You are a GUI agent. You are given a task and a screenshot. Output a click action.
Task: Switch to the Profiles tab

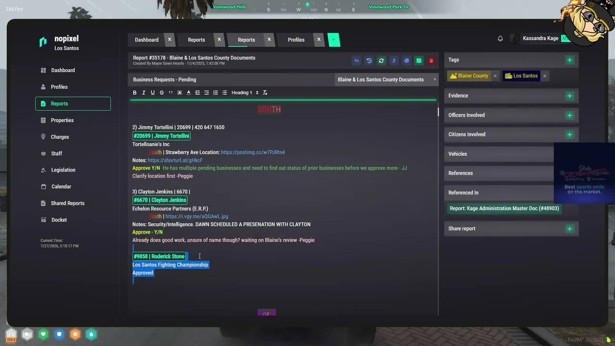[x=296, y=40]
